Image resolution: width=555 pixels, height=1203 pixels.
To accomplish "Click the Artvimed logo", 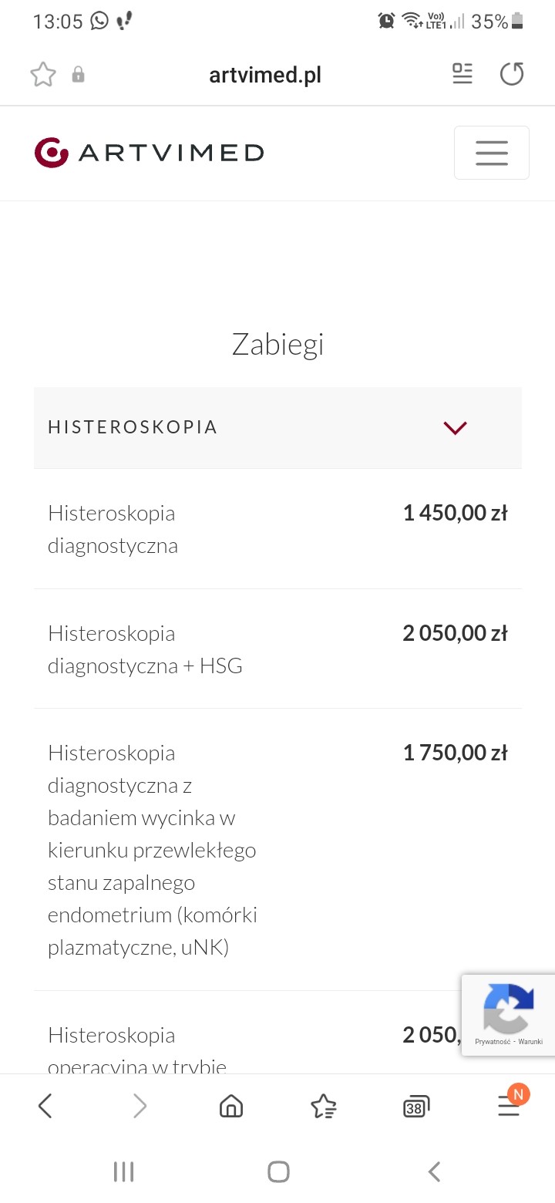I will coord(149,153).
